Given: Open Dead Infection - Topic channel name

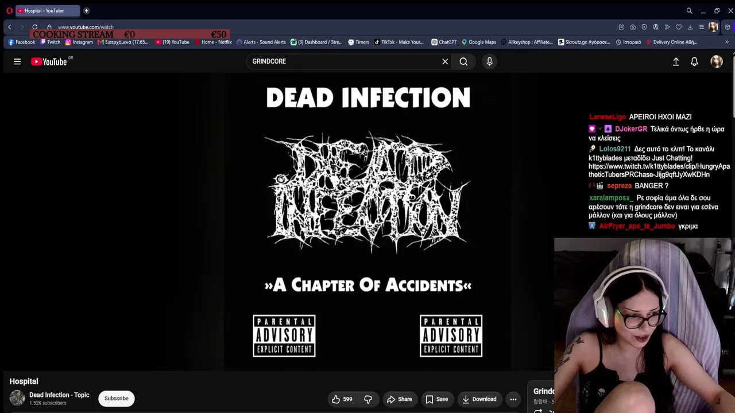Looking at the screenshot, I should point(59,395).
